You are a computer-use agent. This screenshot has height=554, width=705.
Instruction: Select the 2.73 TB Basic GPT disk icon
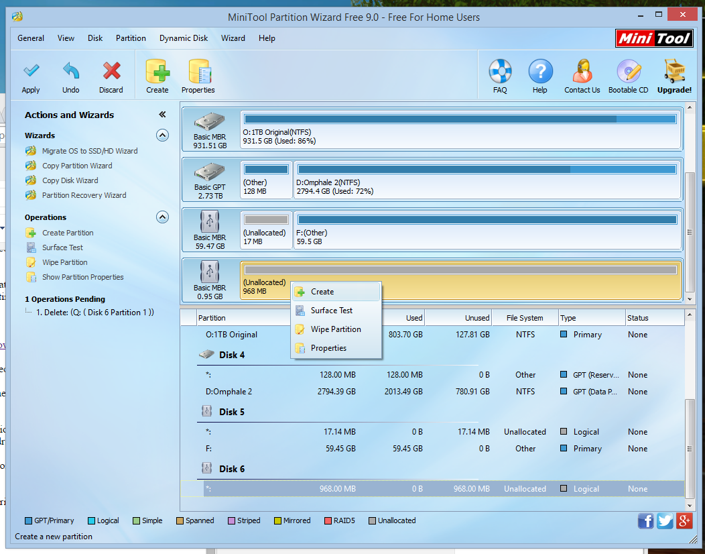tap(210, 172)
